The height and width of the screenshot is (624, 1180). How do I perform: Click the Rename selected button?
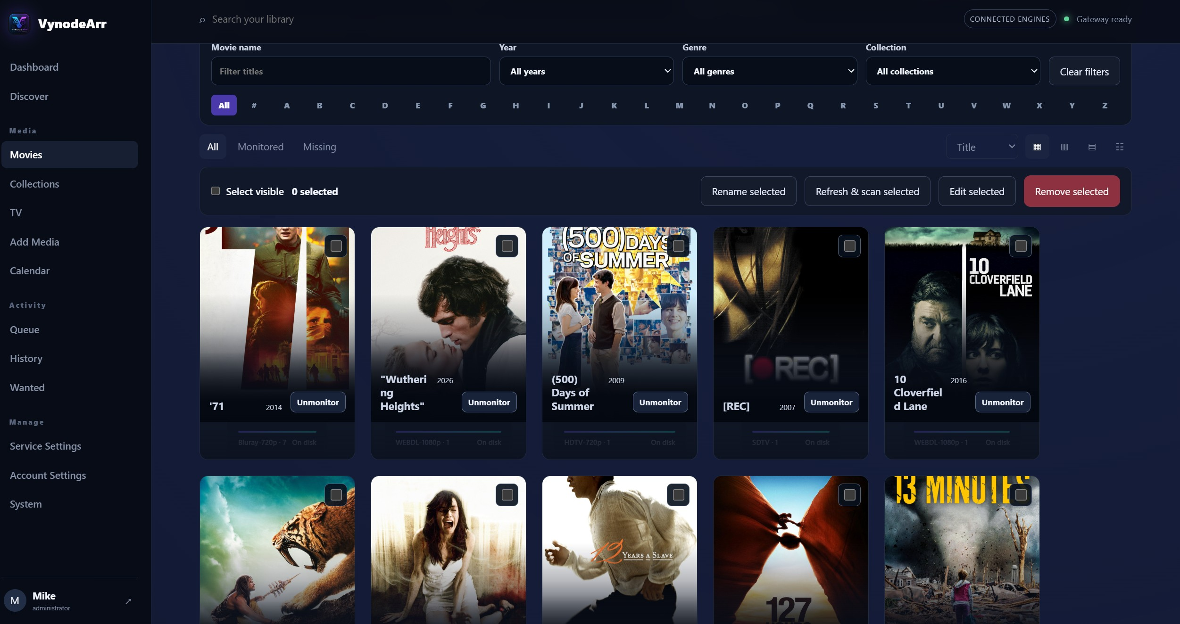tap(748, 191)
